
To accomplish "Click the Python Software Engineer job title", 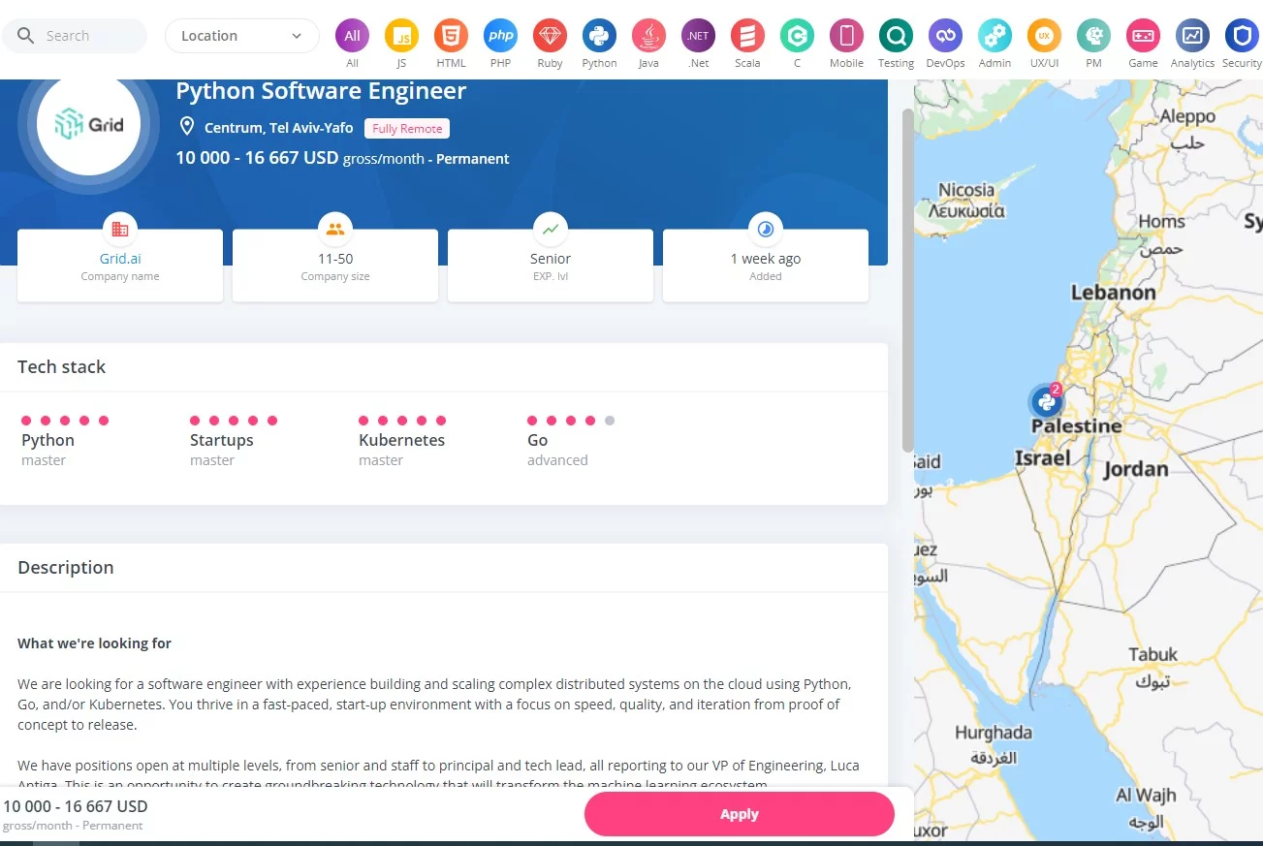I will 321,91.
